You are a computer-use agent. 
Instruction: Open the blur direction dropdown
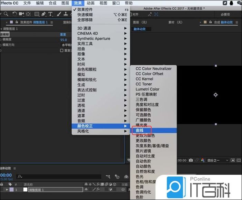pos(66,45)
